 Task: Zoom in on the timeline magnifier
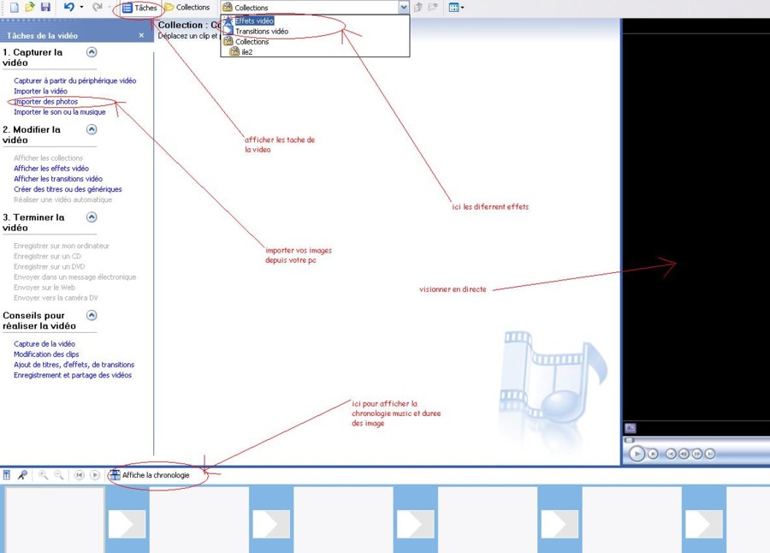(x=44, y=475)
